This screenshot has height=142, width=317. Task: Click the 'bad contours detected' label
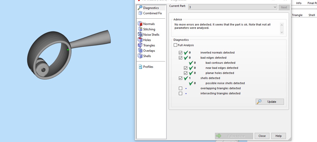click(x=220, y=63)
